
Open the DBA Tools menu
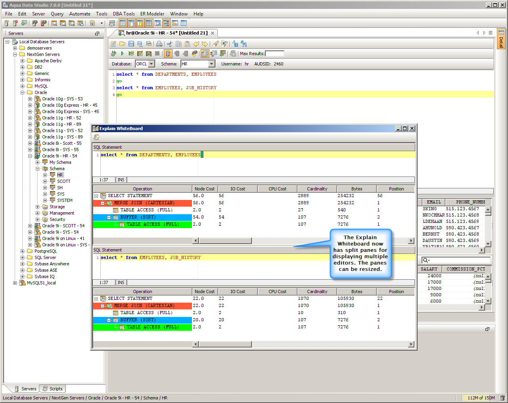[124, 14]
